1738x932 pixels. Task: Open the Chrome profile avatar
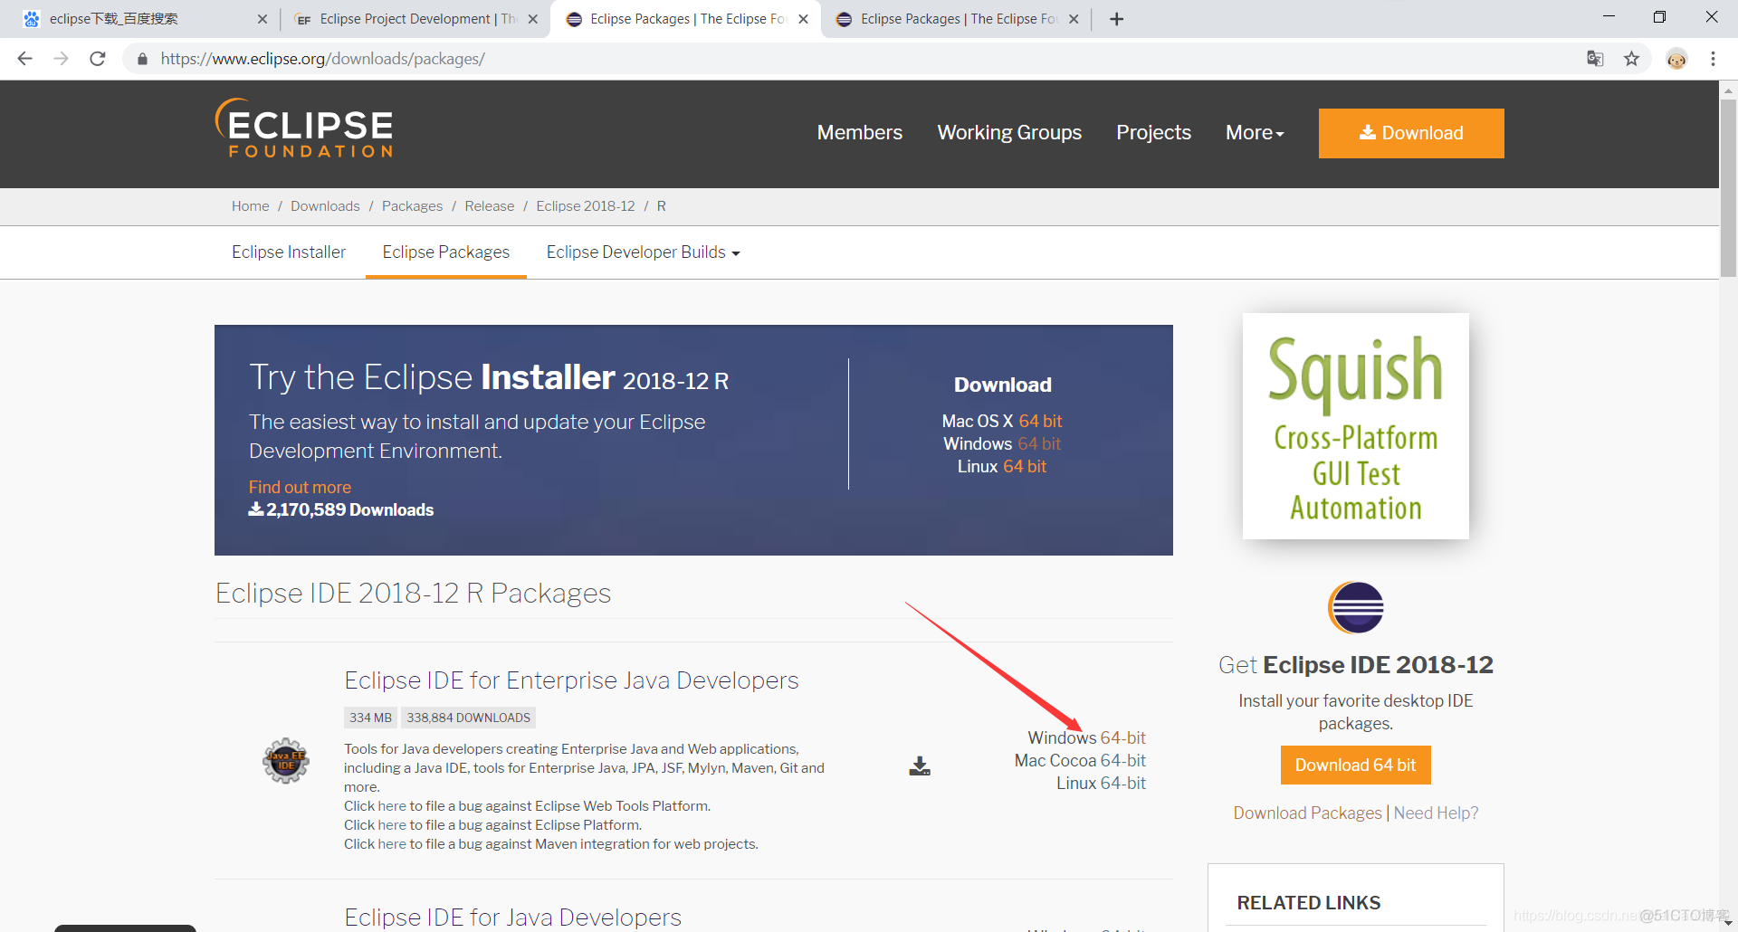1676,59
